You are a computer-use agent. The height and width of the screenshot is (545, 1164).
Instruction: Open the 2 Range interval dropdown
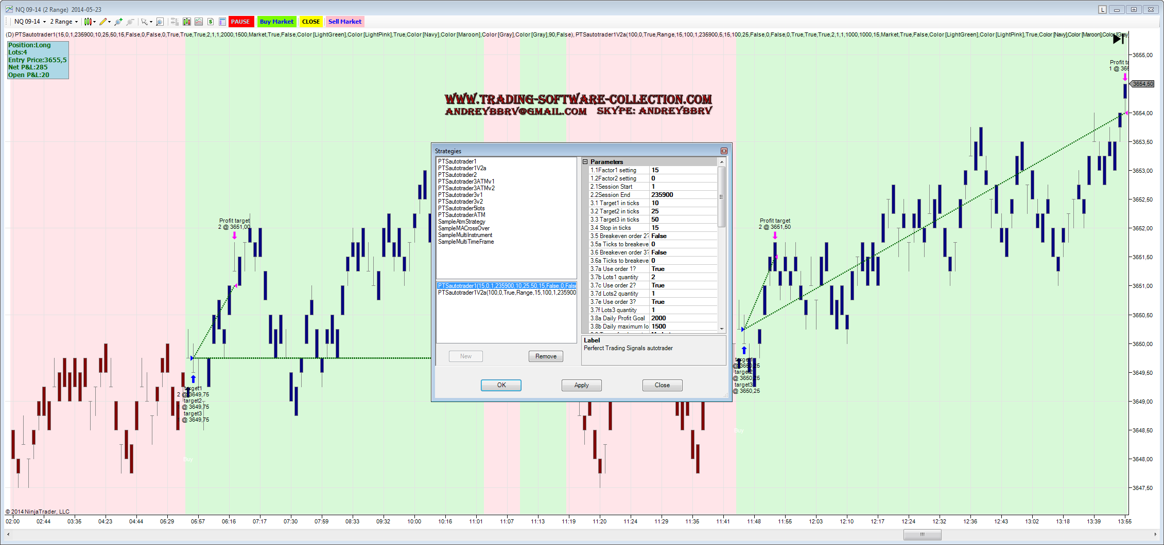(x=64, y=22)
